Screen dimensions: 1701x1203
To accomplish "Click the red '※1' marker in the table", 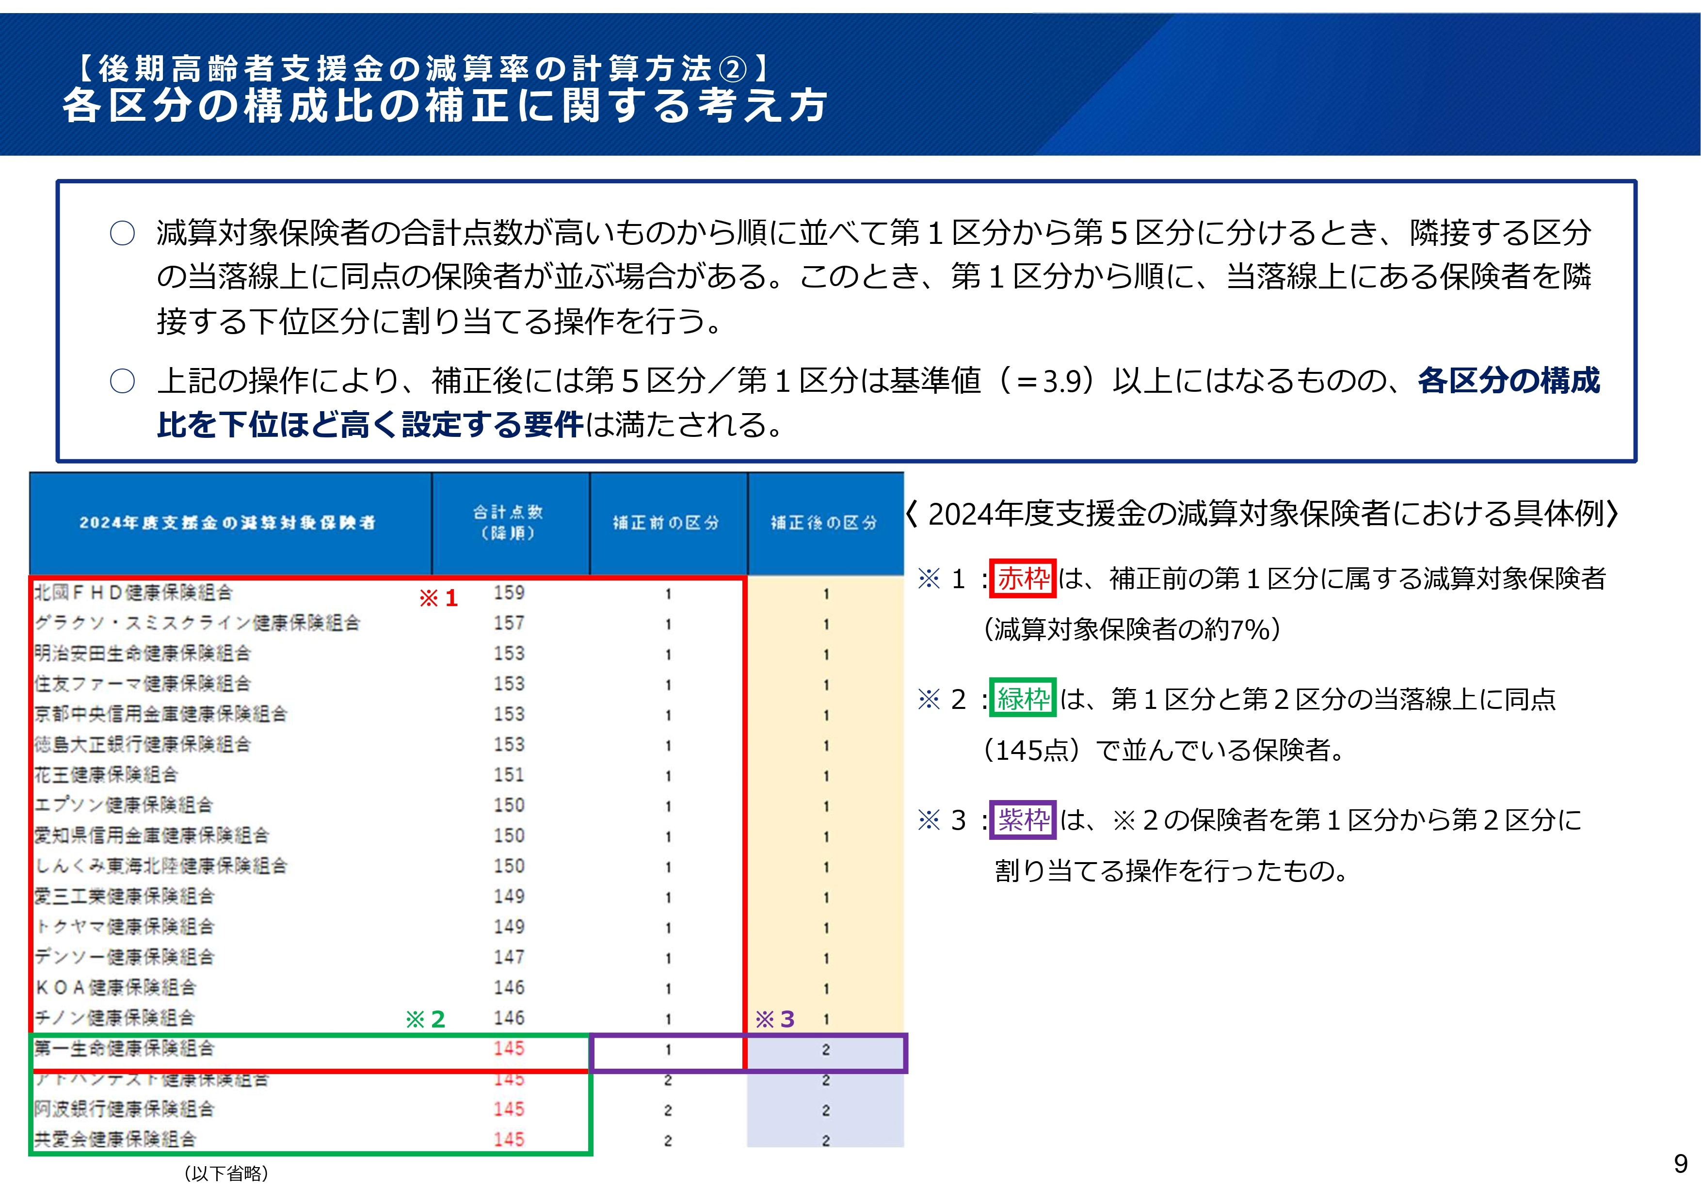I will pos(439,598).
